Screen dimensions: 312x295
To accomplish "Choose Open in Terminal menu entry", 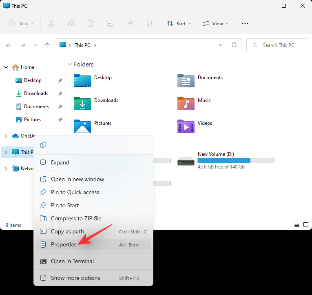I will (x=72, y=262).
